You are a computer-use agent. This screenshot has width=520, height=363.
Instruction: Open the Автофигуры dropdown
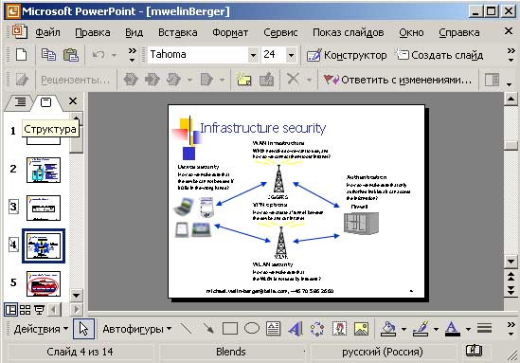137,329
